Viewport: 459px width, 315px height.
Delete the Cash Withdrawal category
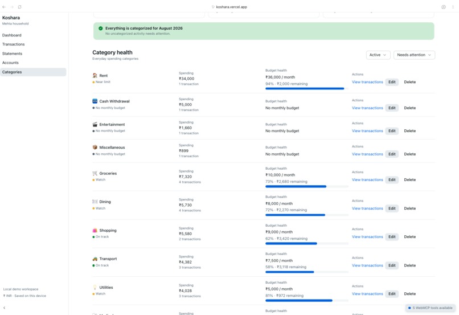(x=410, y=108)
